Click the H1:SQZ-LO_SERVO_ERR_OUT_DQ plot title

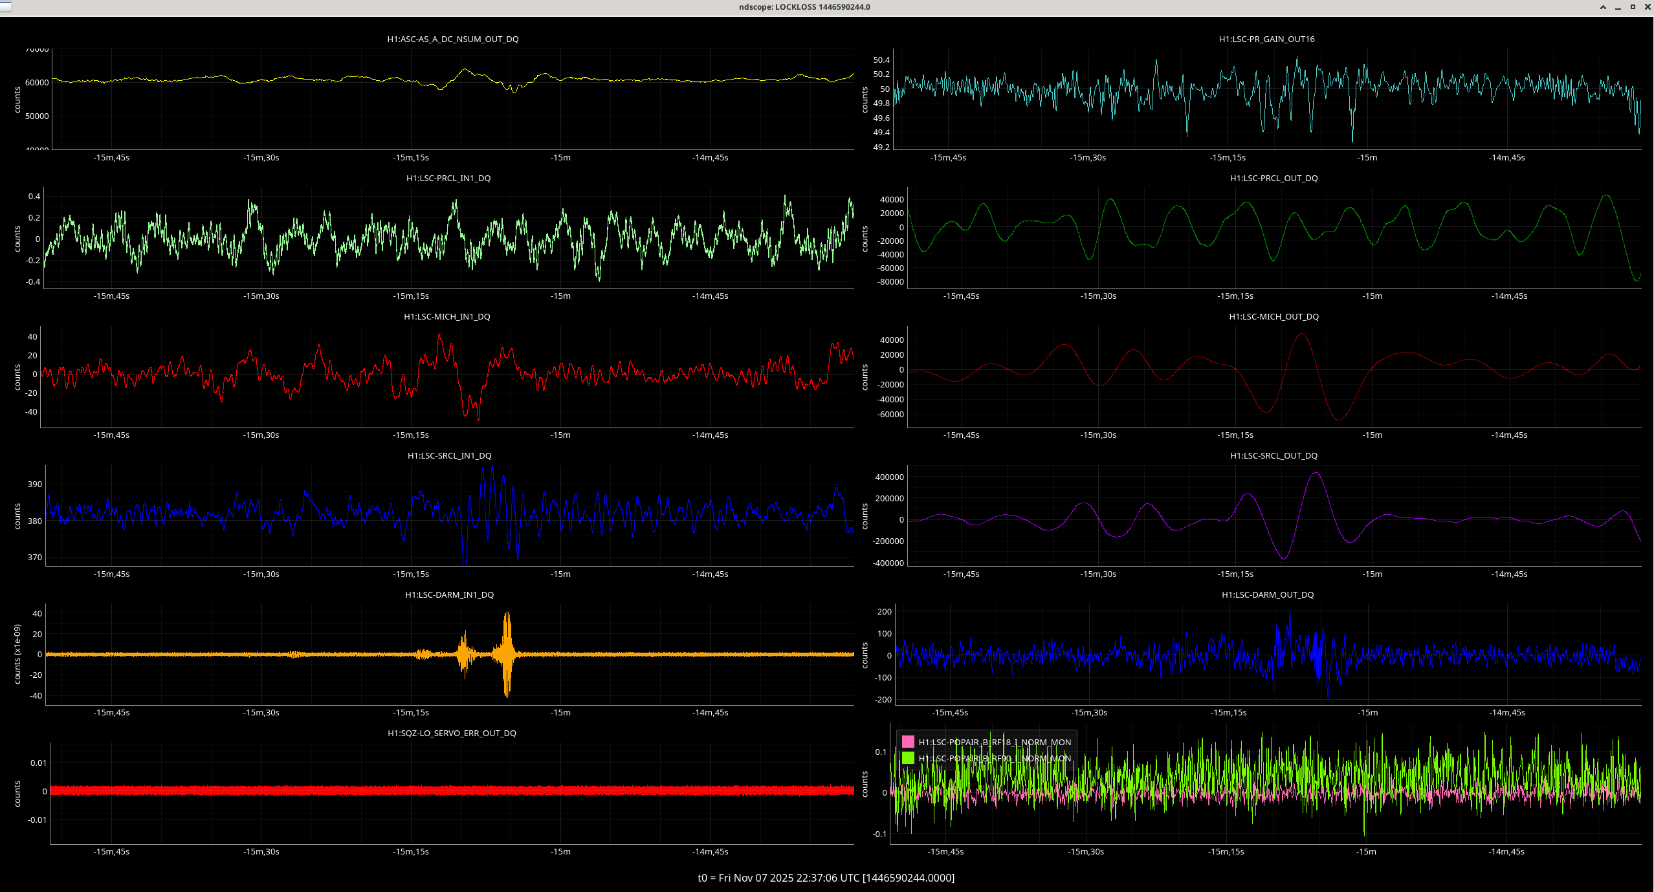pos(452,733)
